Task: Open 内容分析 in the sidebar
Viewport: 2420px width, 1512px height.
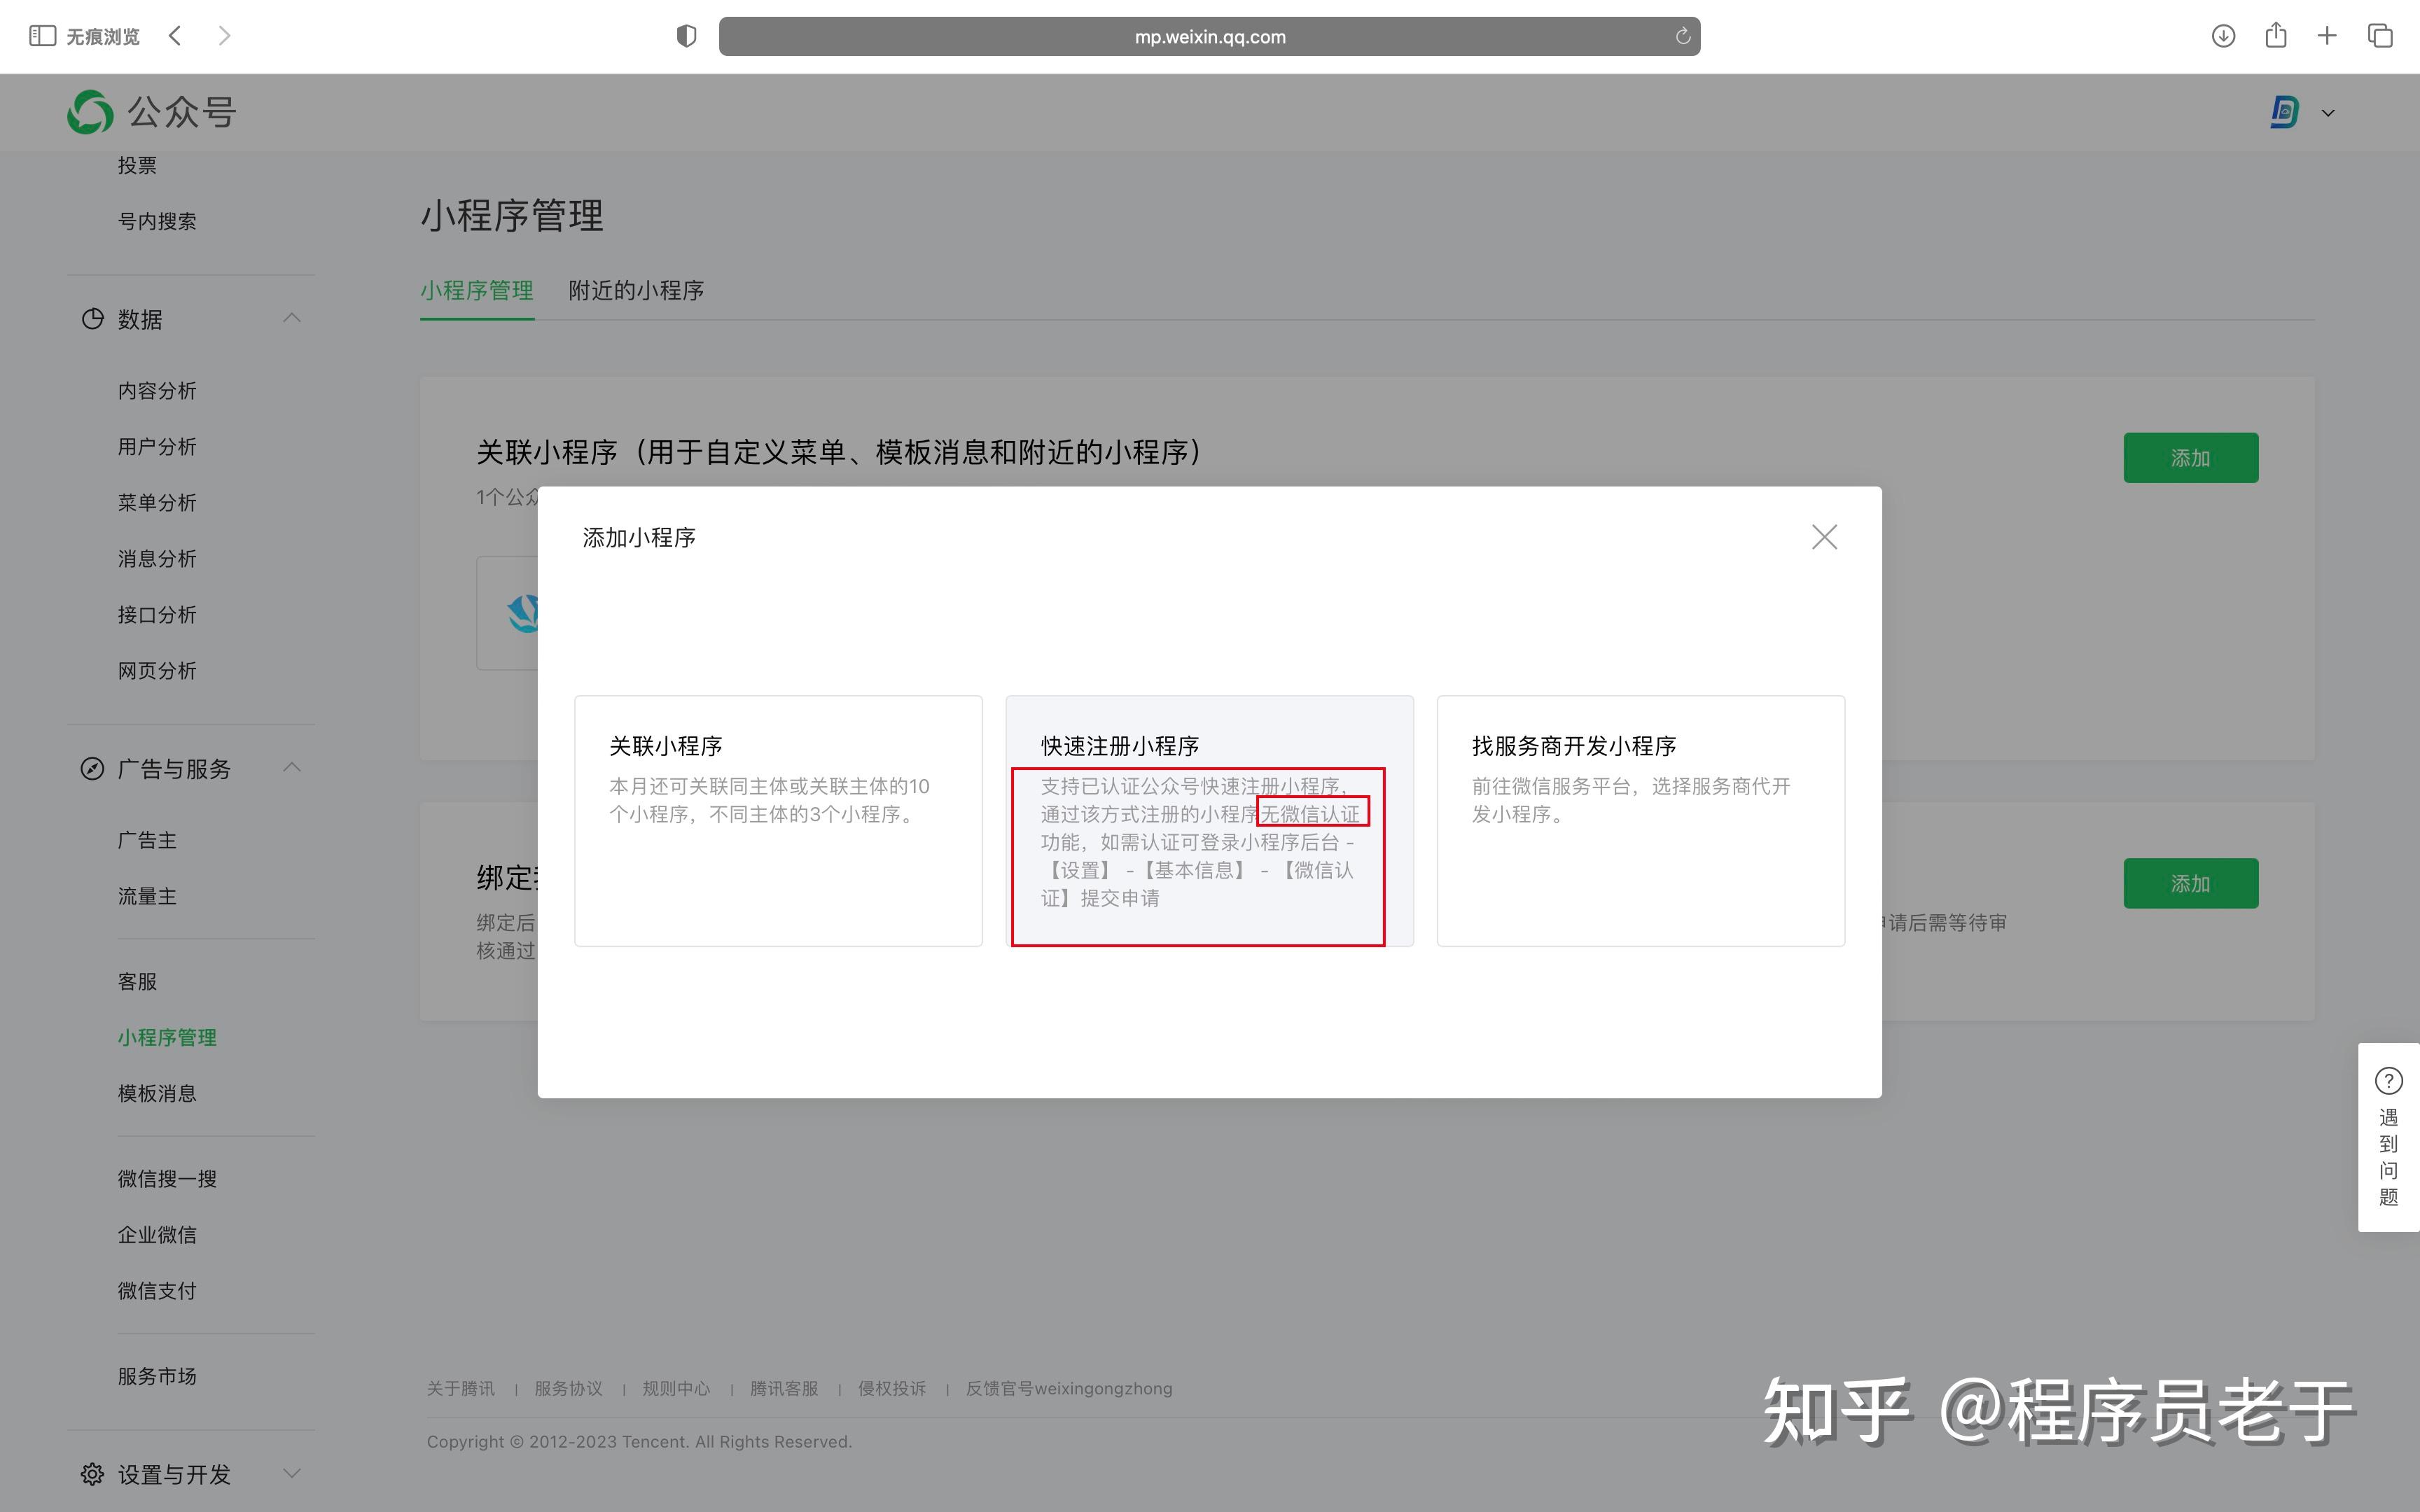Action: [x=157, y=391]
